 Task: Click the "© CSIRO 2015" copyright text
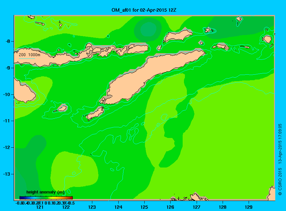(x=280, y=182)
